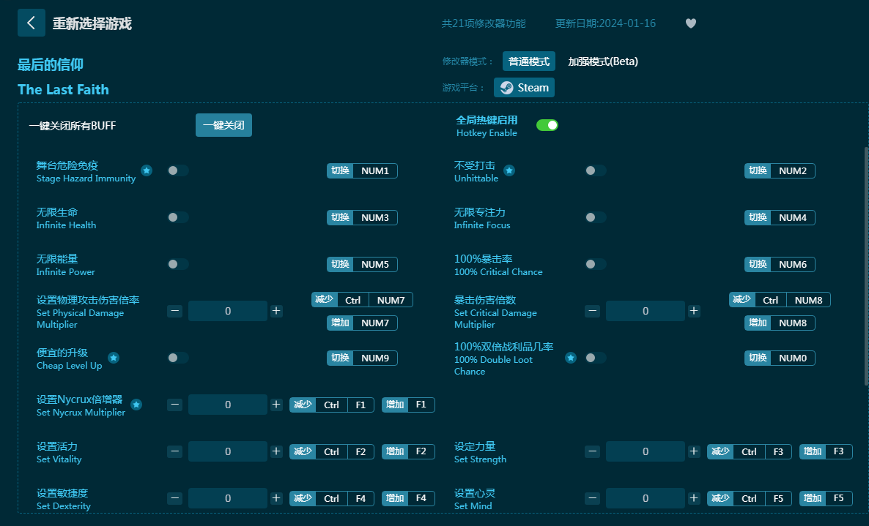The image size is (869, 526).
Task: Increase Physical Damage Multiplier with plus button
Action: 276,311
